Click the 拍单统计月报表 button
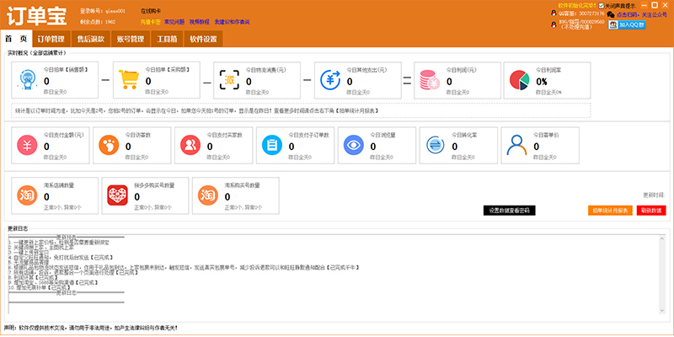The height and width of the screenshot is (337, 674). pyautogui.click(x=608, y=210)
